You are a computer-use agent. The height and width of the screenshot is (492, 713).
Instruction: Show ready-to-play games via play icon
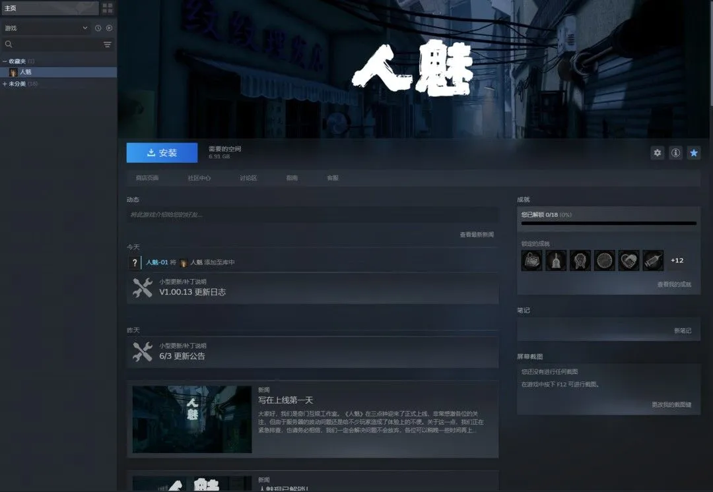[109, 28]
